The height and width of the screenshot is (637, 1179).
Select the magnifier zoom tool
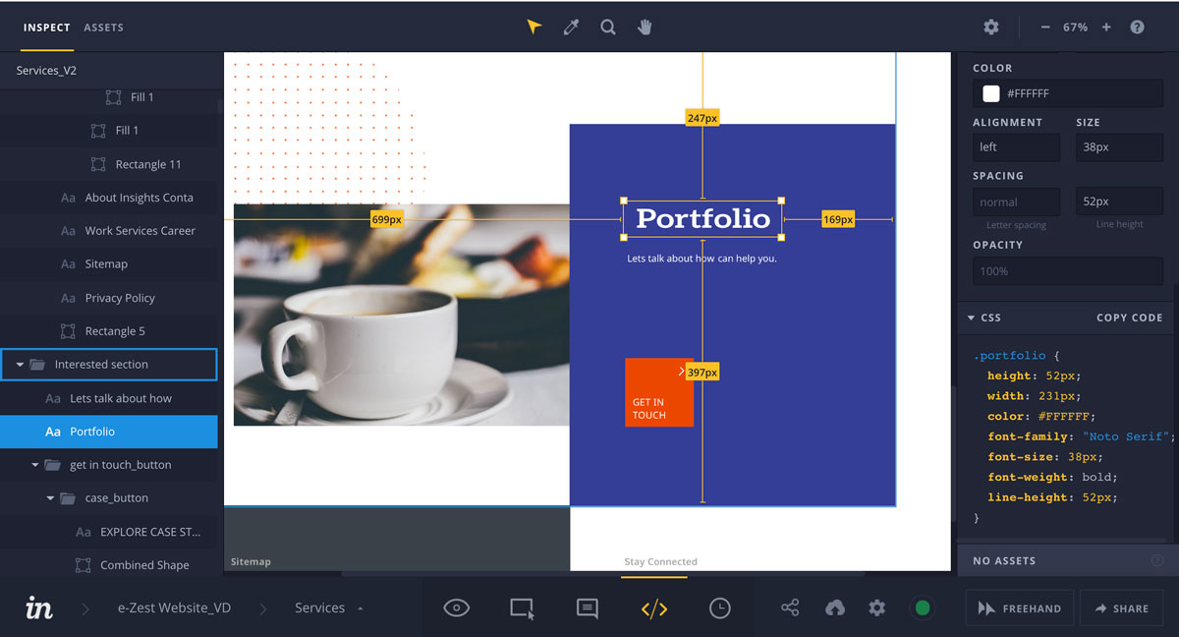[x=608, y=27]
